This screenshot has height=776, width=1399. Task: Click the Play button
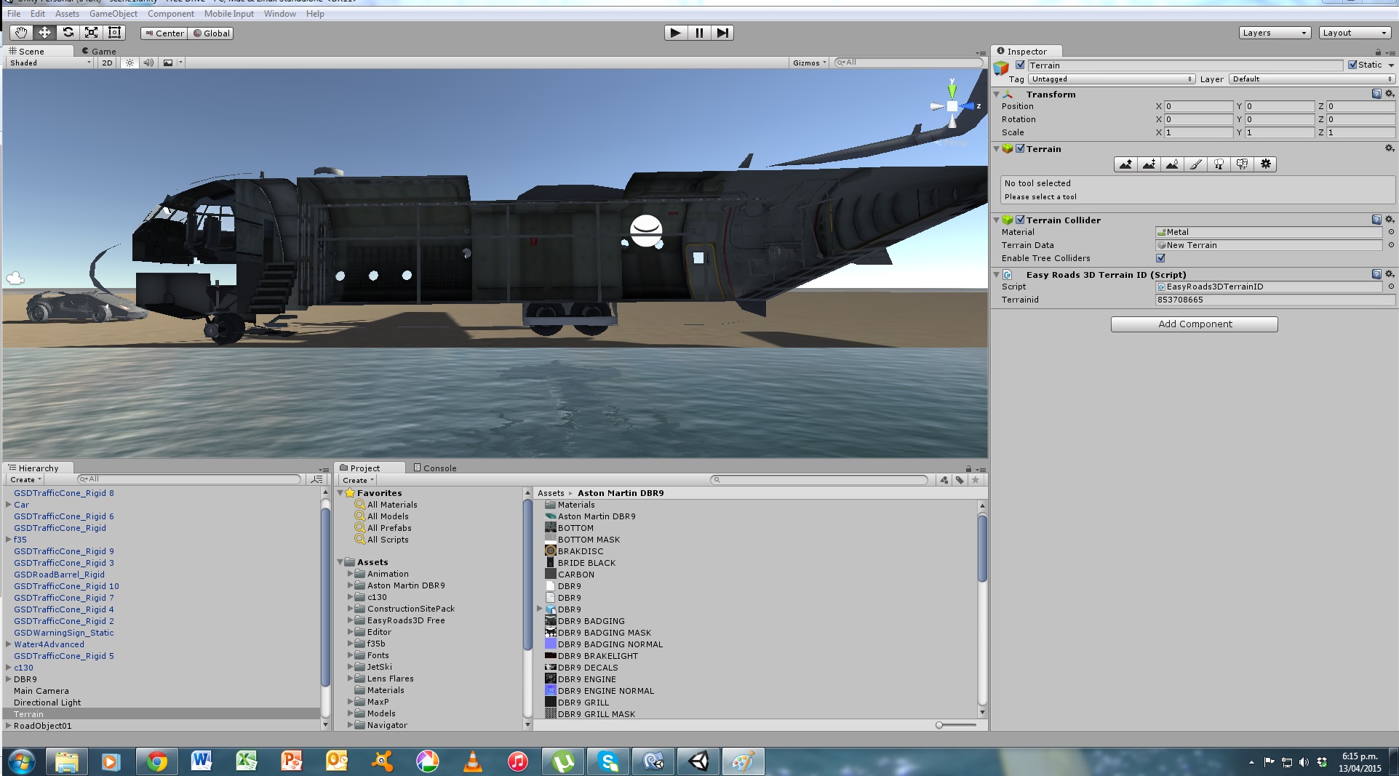click(676, 33)
